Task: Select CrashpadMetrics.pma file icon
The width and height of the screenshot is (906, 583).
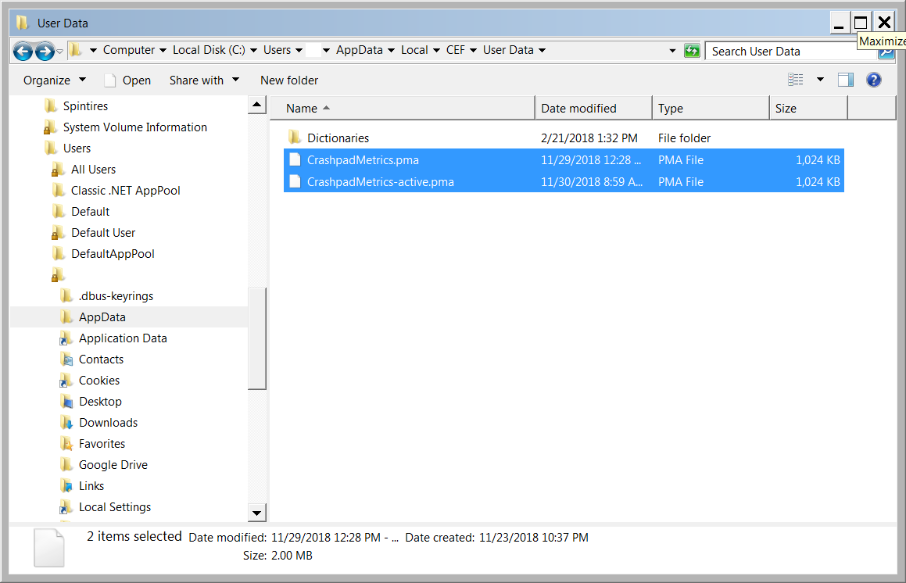Action: click(295, 159)
